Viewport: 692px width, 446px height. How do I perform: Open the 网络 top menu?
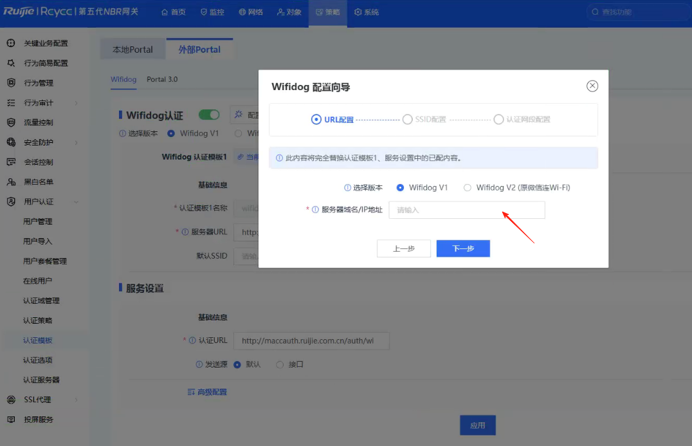pos(250,12)
